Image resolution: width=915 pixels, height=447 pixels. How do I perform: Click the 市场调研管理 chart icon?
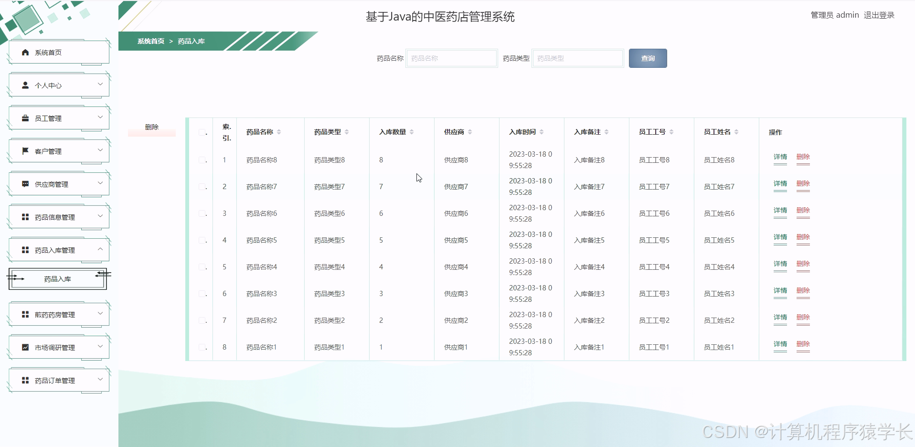24,347
